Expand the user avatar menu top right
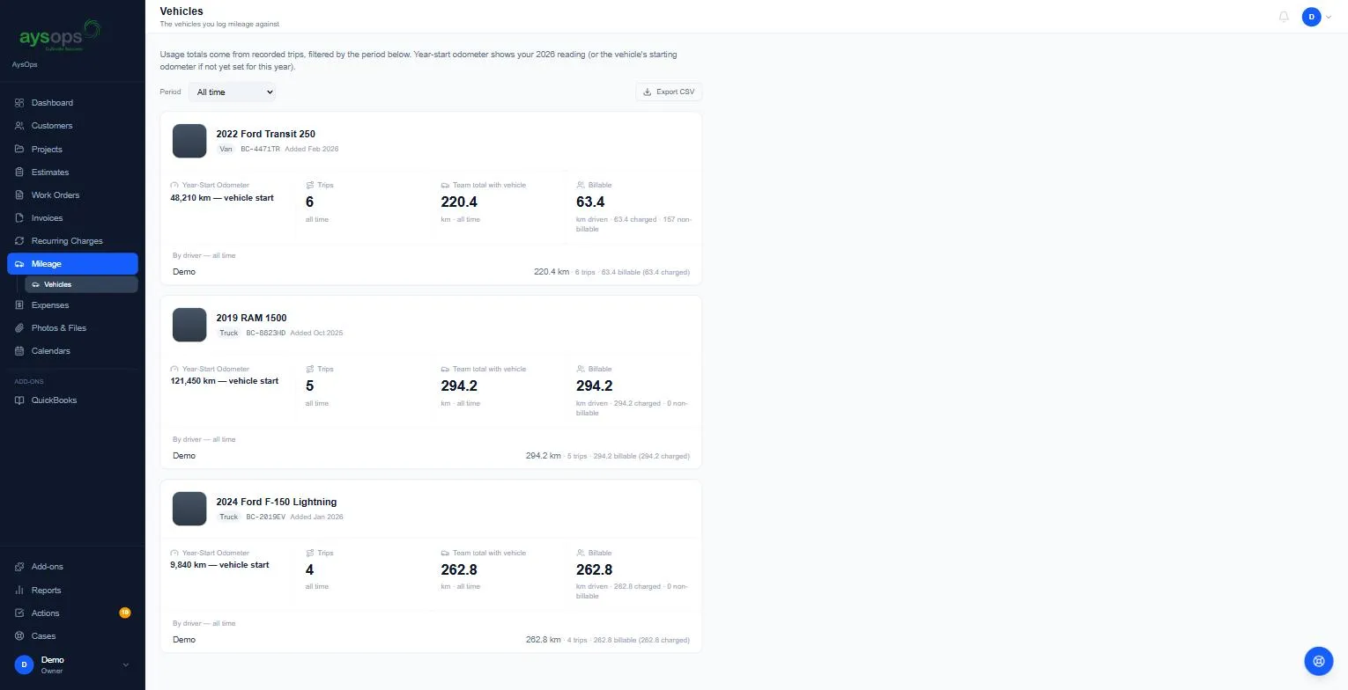The height and width of the screenshot is (690, 1348). pyautogui.click(x=1317, y=17)
